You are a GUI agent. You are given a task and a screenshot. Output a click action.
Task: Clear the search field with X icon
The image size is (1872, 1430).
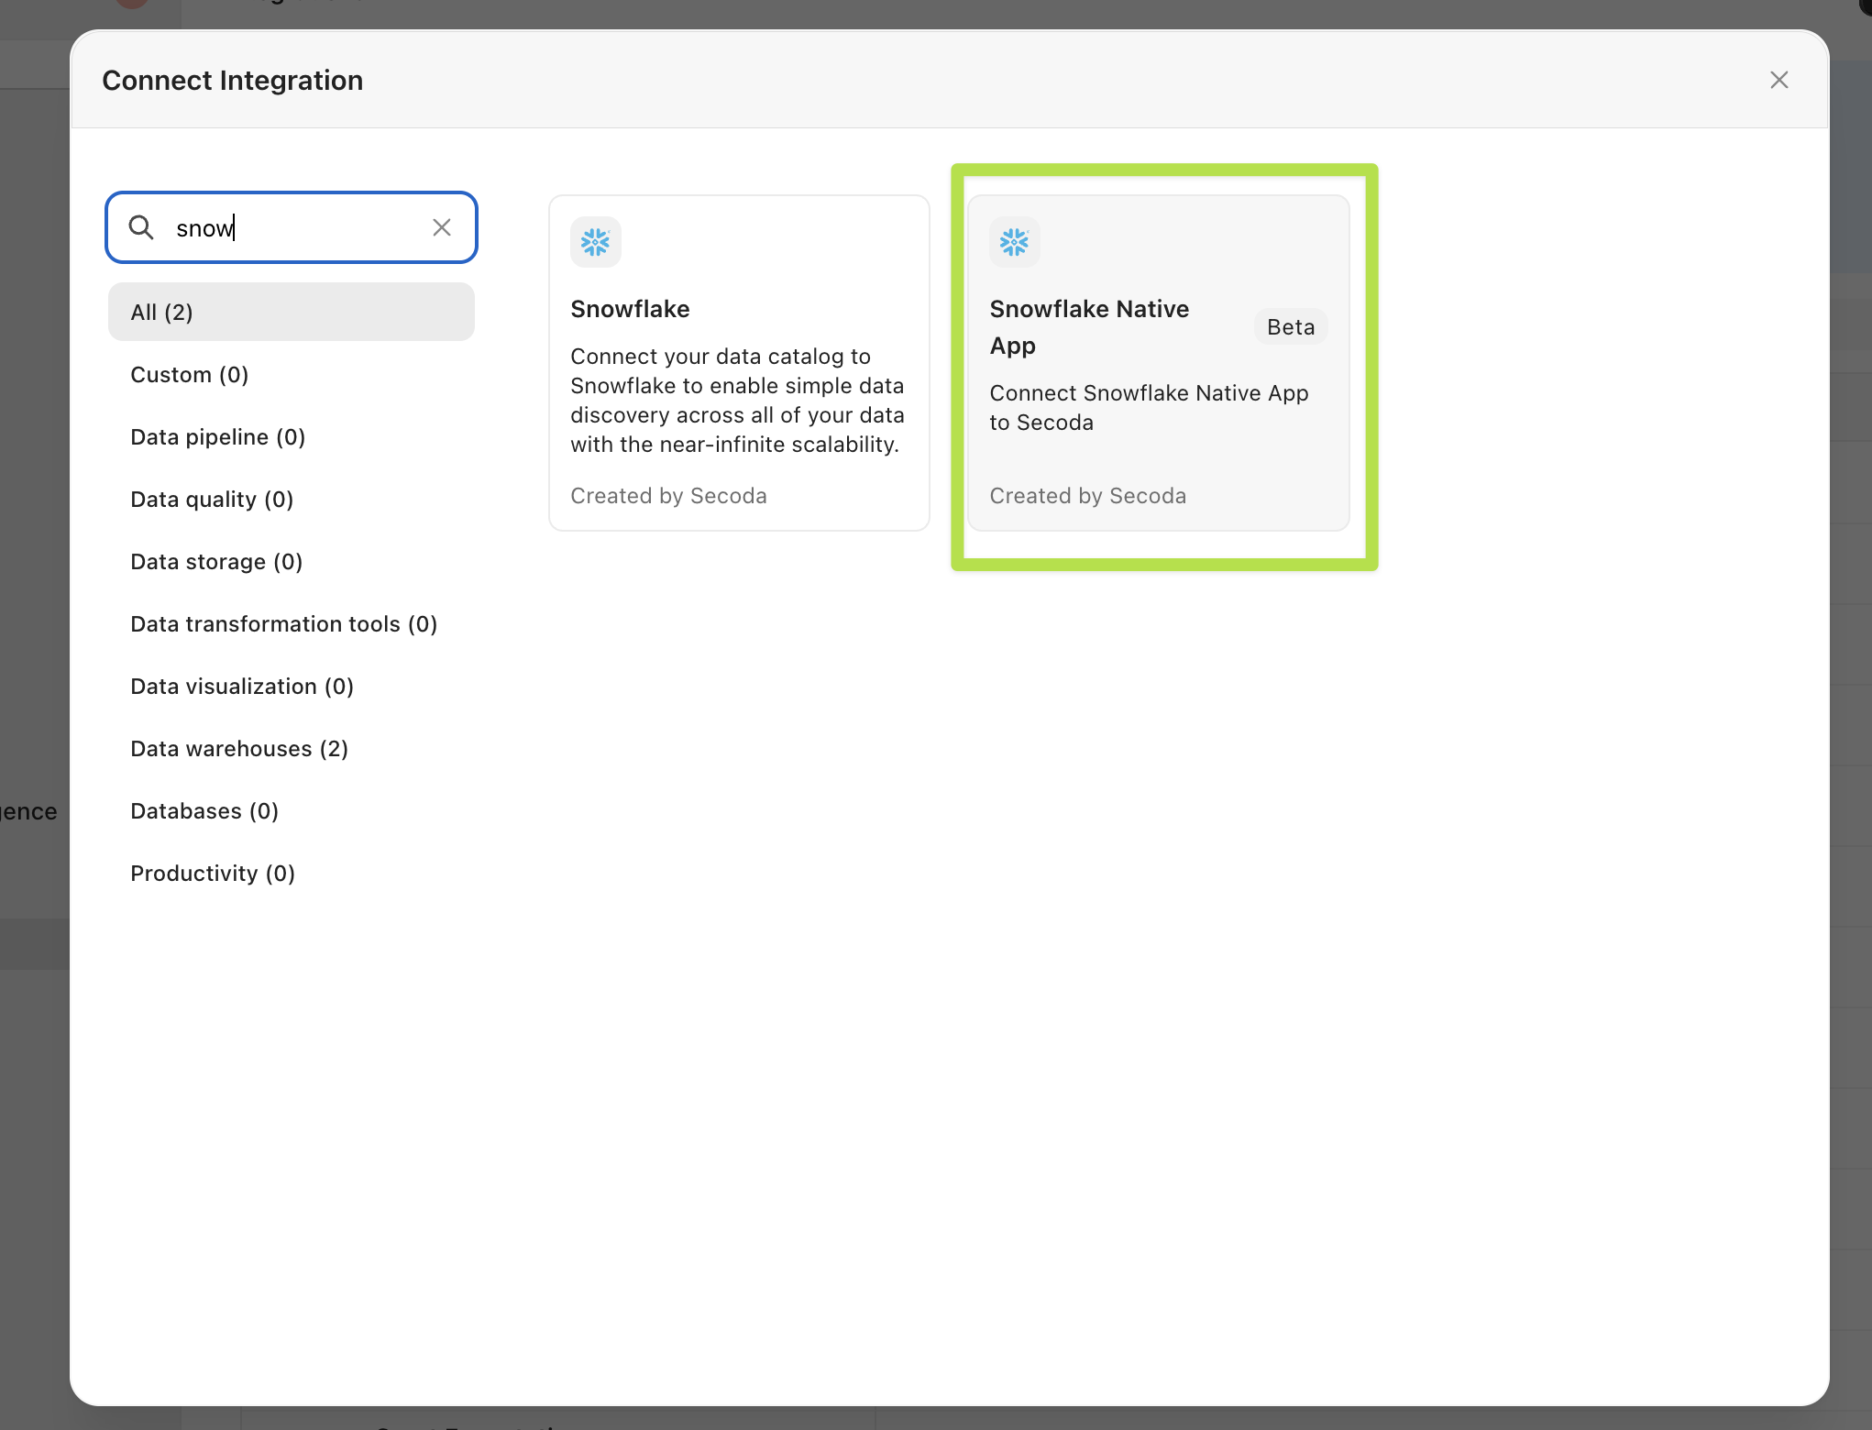442,227
